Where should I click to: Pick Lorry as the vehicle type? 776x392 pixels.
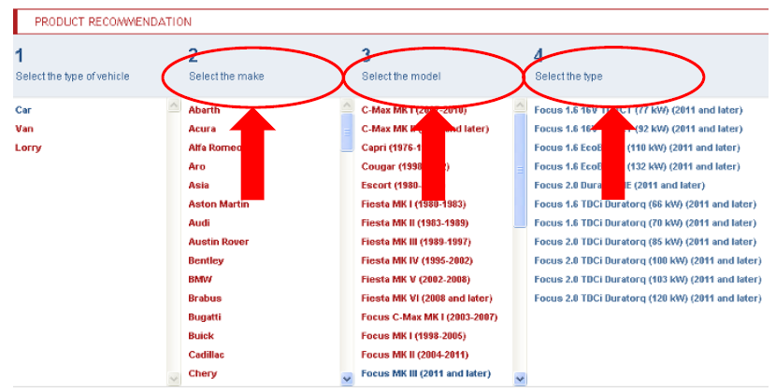28,147
